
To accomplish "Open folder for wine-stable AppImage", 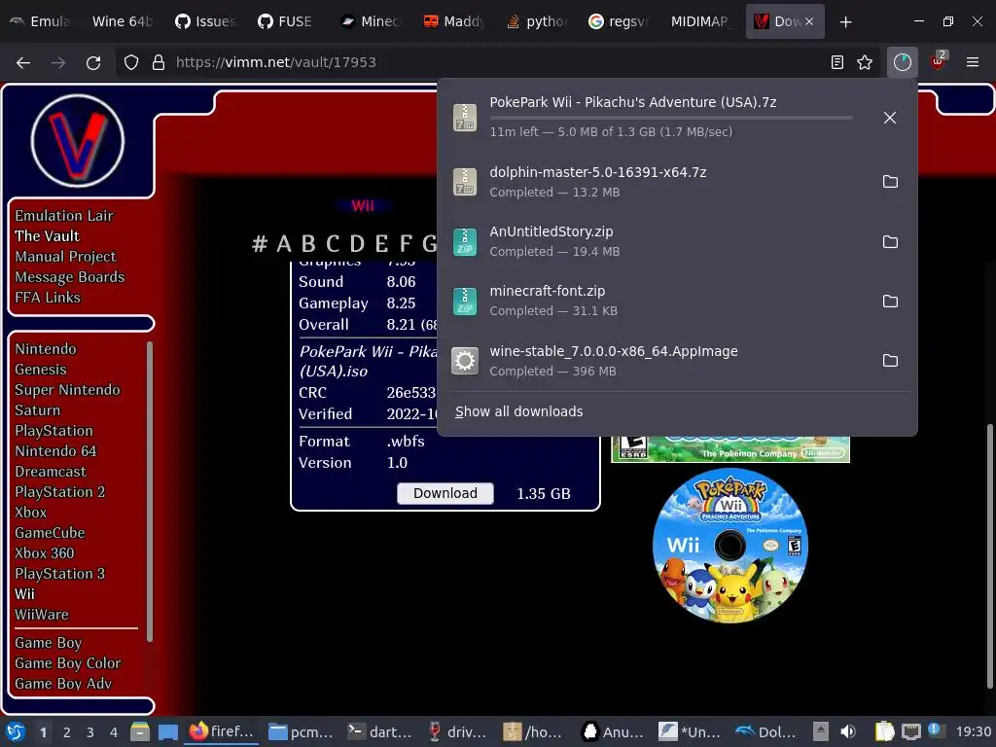I will pyautogui.click(x=890, y=361).
